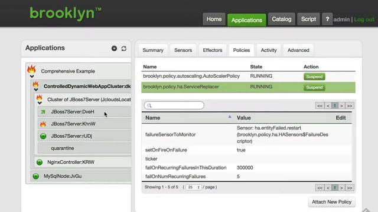Click the add application plus icon
Viewport: 378px width, 212px height.
[x=114, y=48]
